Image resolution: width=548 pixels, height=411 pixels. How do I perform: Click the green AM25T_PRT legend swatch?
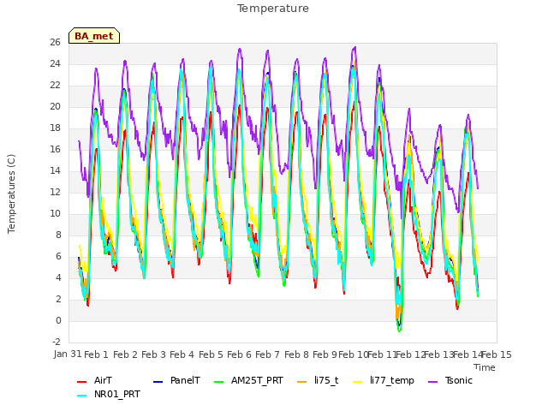pos(219,382)
